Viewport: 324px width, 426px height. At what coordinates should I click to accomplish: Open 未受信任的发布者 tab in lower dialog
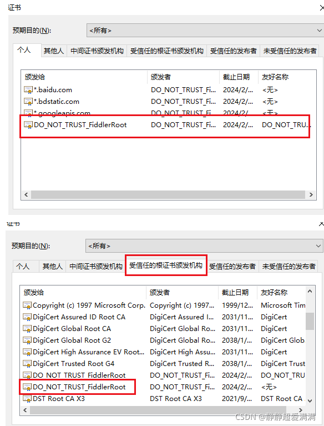point(288,266)
